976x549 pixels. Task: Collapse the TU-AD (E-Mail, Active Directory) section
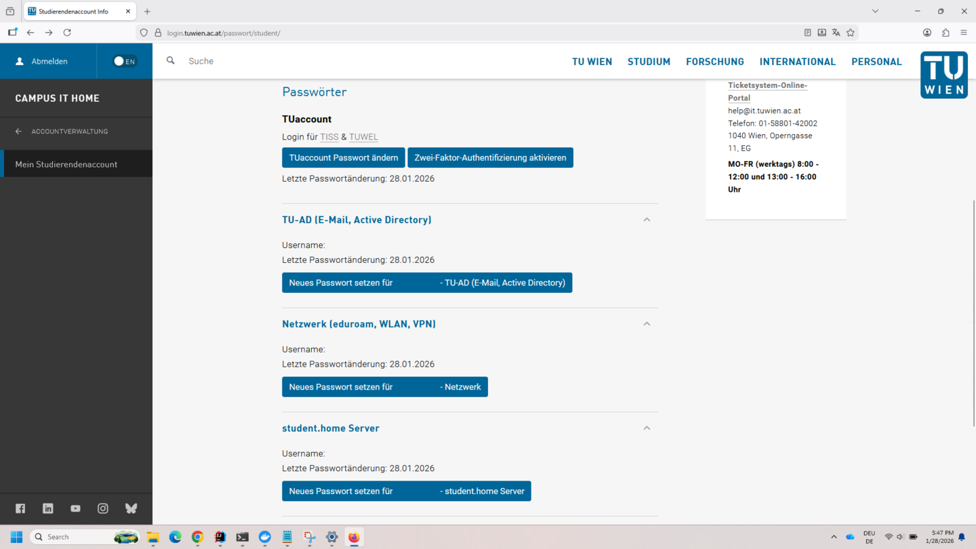[x=647, y=220]
